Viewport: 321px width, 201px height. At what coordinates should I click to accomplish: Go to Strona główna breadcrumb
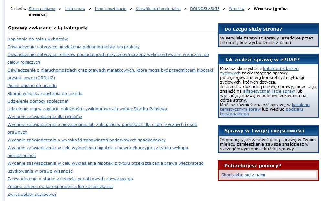click(42, 9)
